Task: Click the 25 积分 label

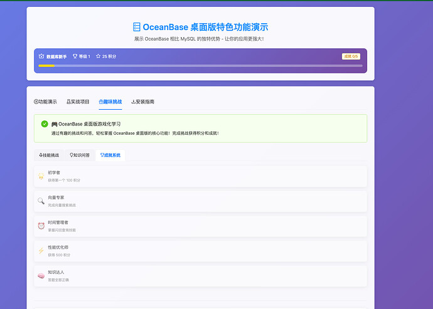Action: pos(109,56)
